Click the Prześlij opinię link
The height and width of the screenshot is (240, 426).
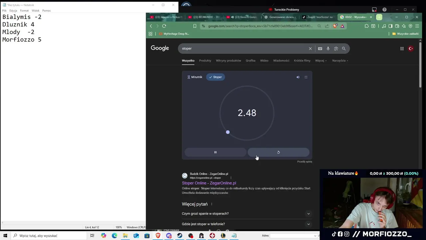305,162
